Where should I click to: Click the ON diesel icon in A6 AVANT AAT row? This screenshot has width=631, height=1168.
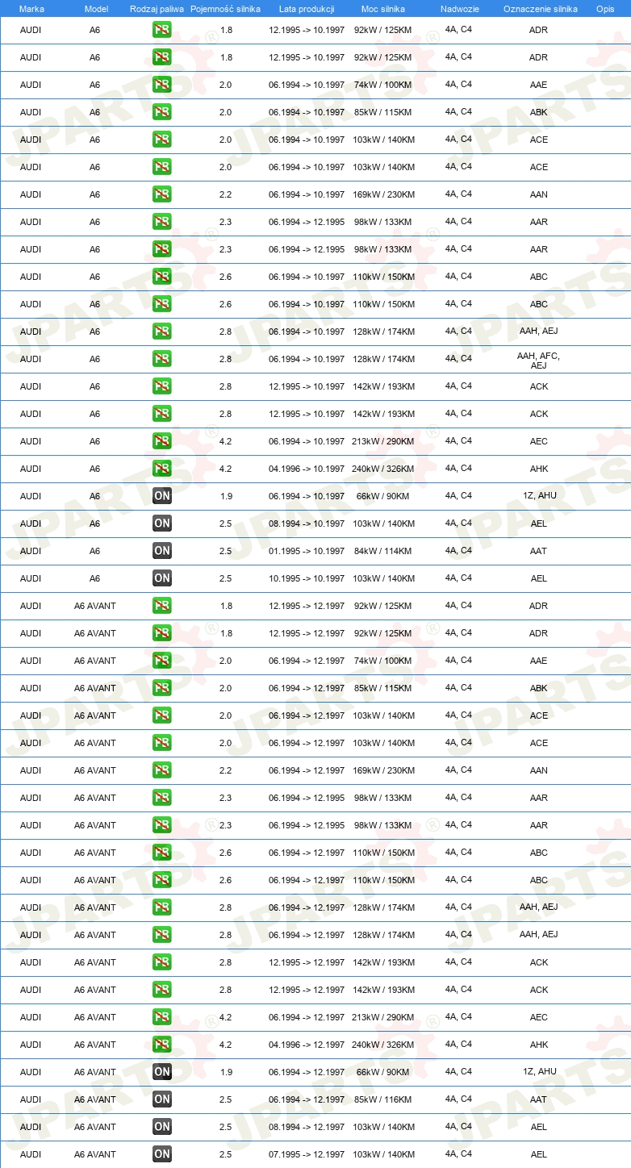162,1099
